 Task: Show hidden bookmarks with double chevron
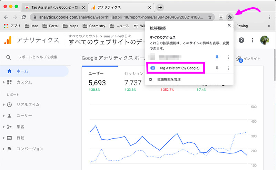pyautogui.click(x=269, y=26)
